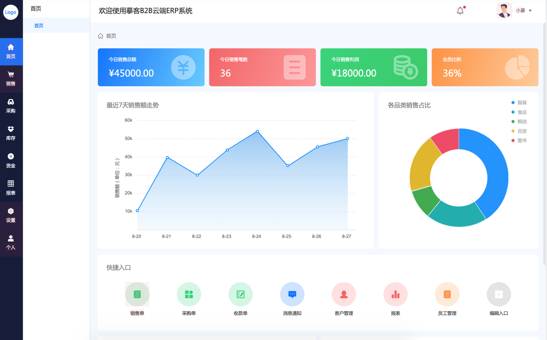Click the 编辑入口 plus icon

(x=499, y=294)
